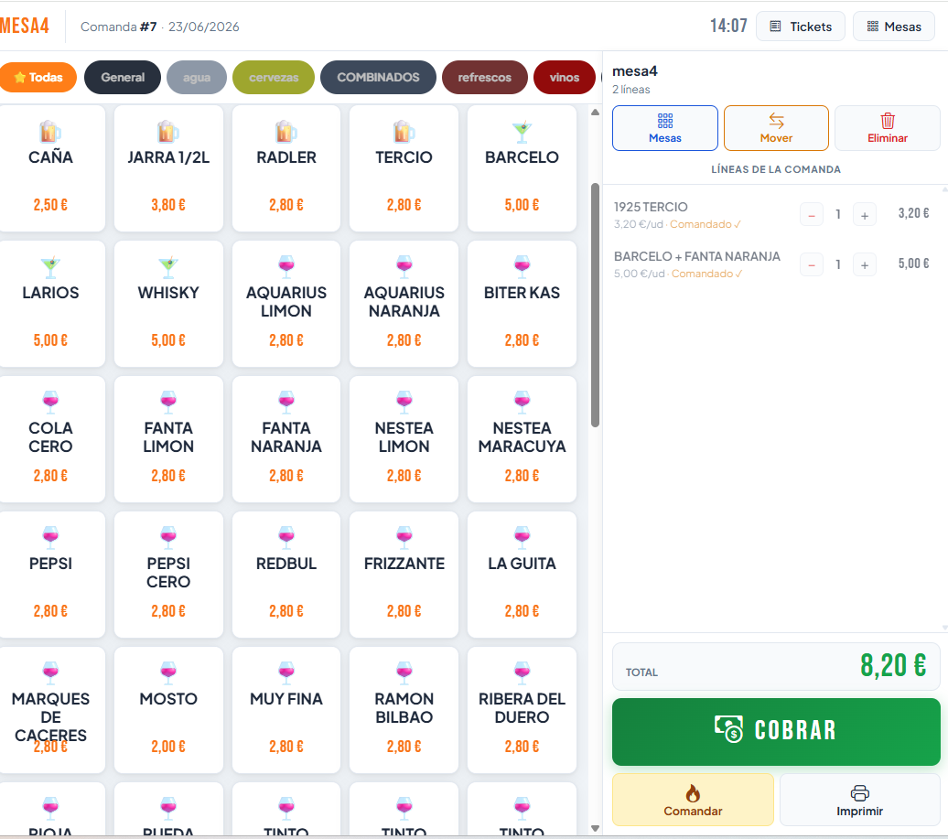Add BARCELO cocktail to the comanda
Image resolution: width=948 pixels, height=839 pixels.
522,168
